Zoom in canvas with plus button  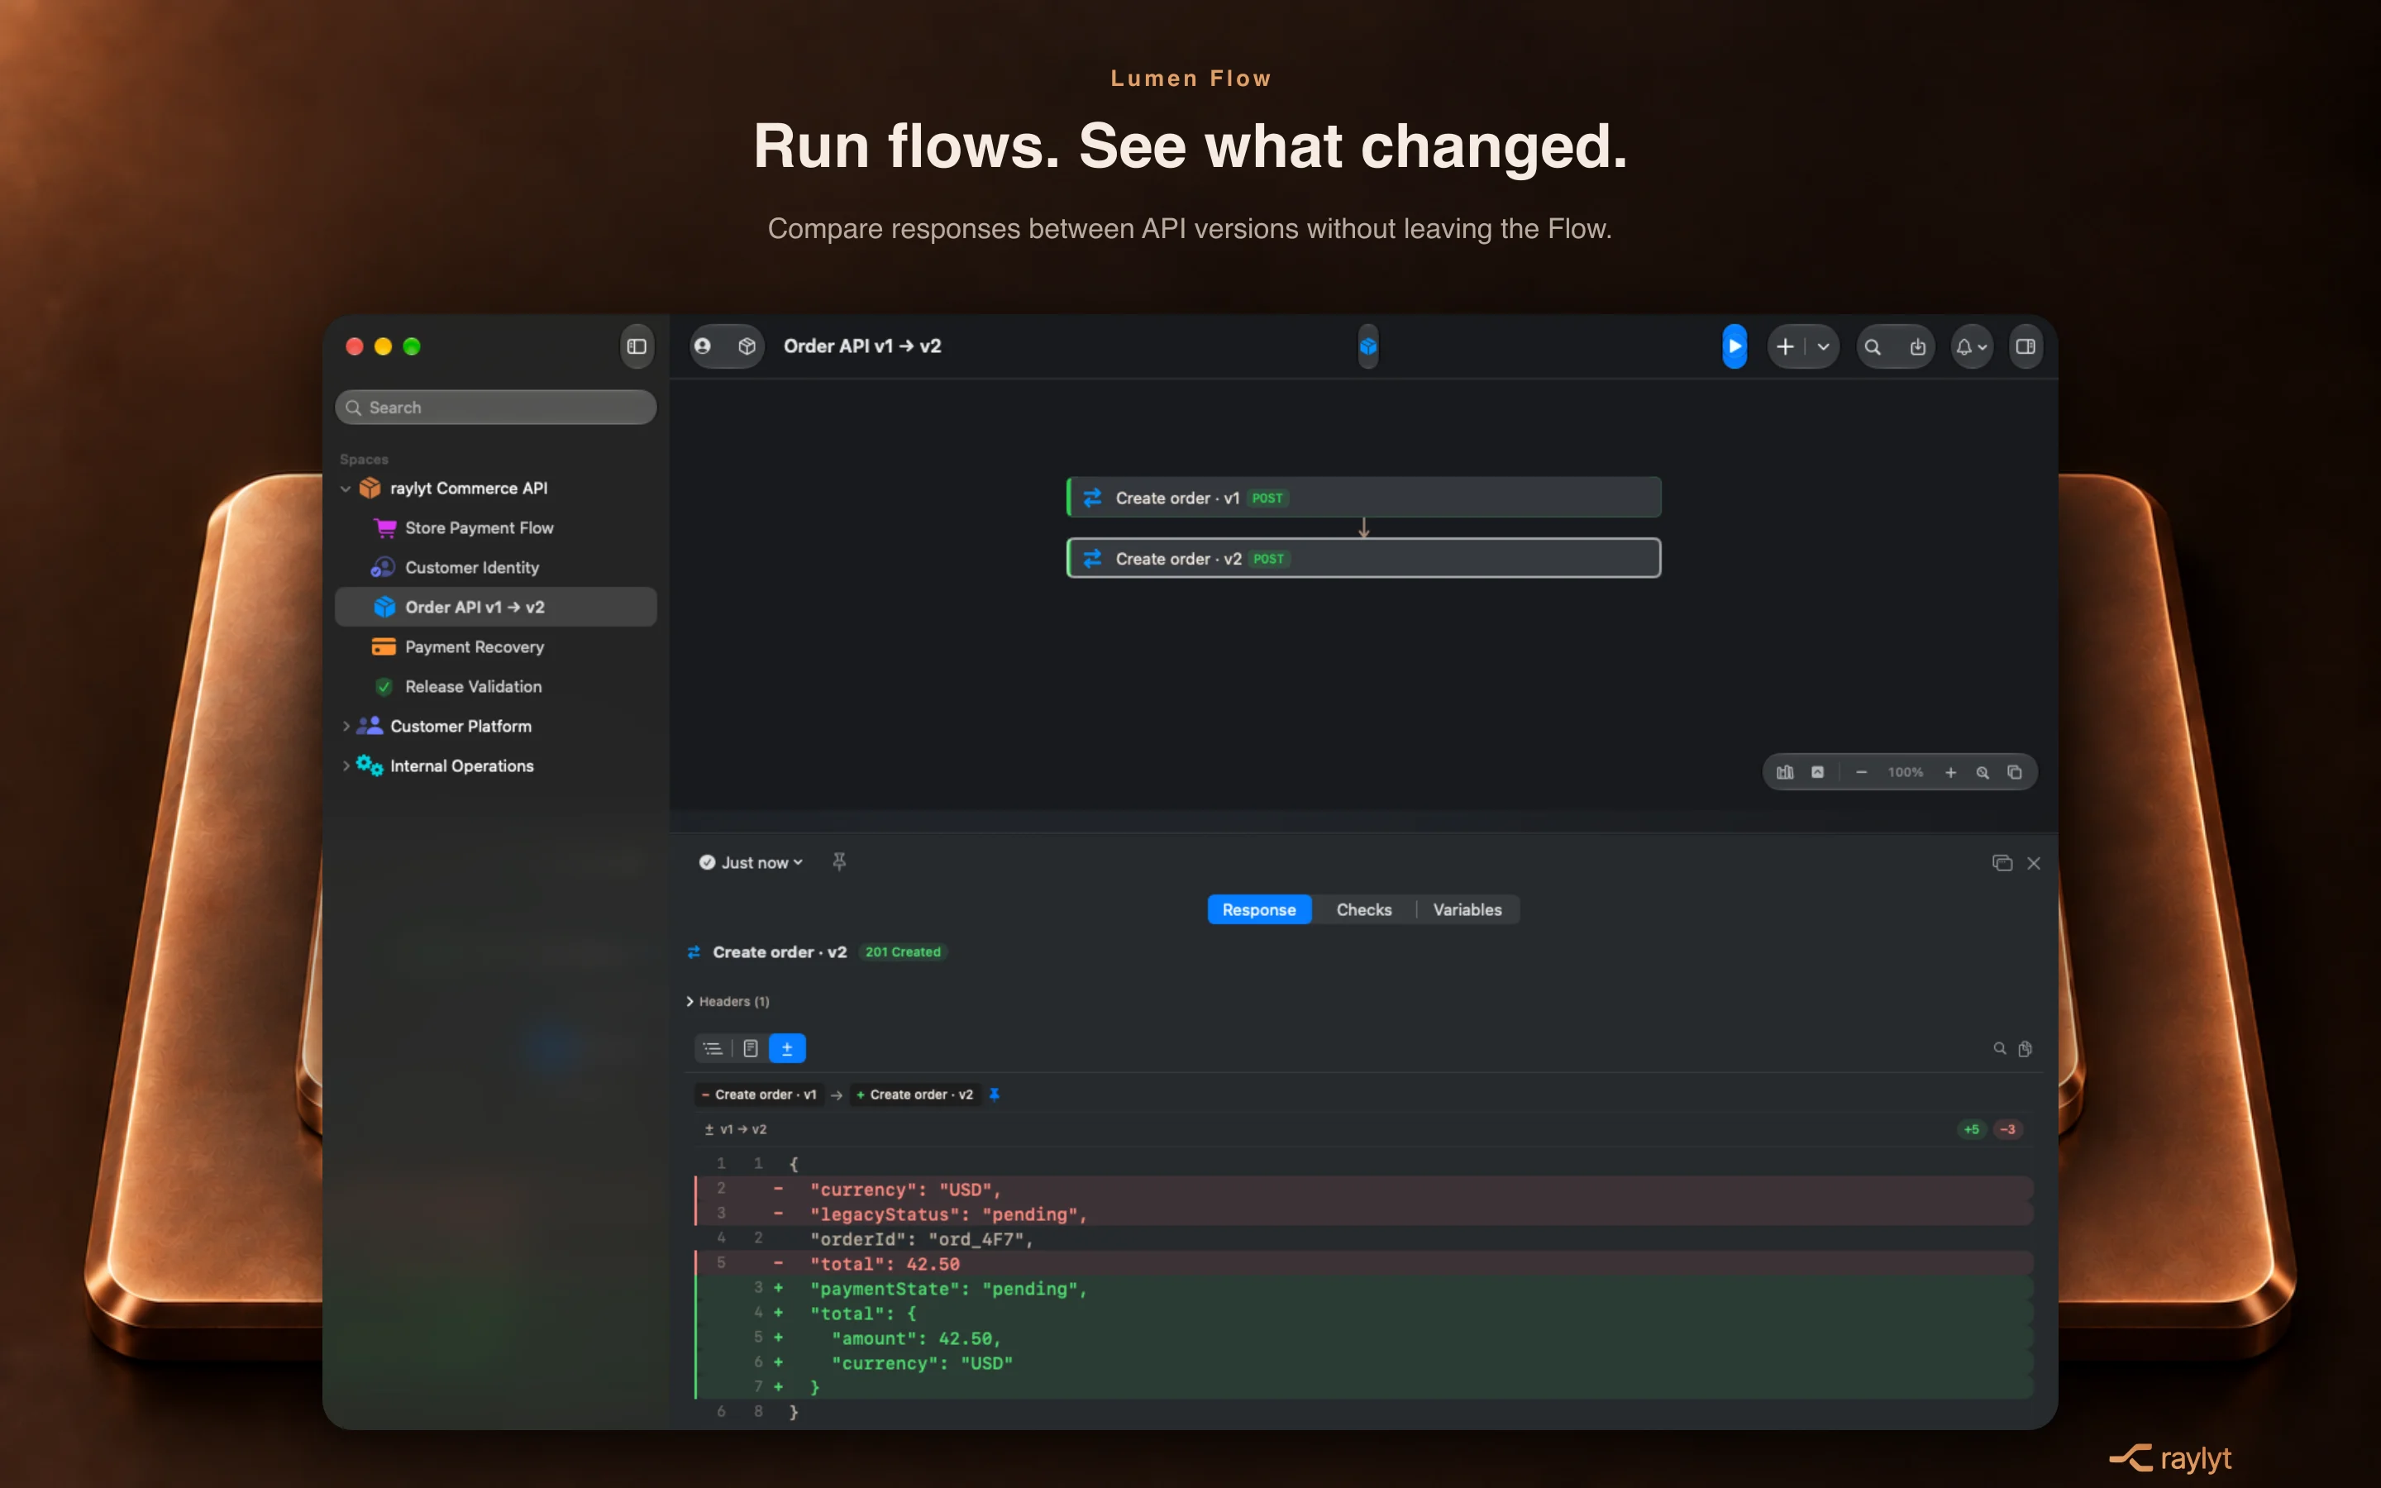(1950, 773)
